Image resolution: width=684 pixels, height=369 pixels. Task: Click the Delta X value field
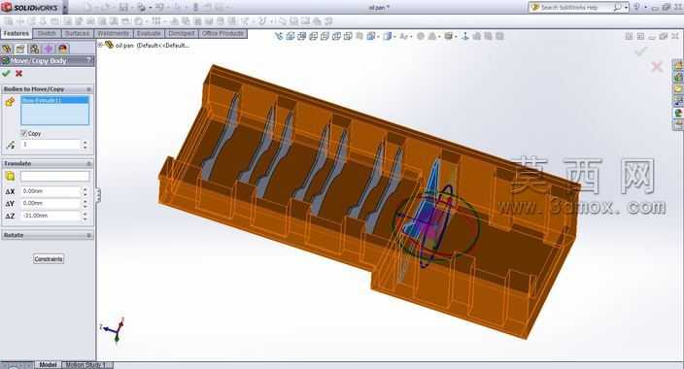(51, 191)
